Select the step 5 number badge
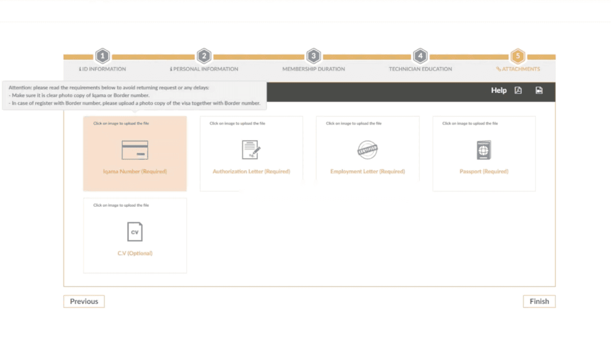Image resolution: width=611 pixels, height=343 pixels. coord(518,56)
